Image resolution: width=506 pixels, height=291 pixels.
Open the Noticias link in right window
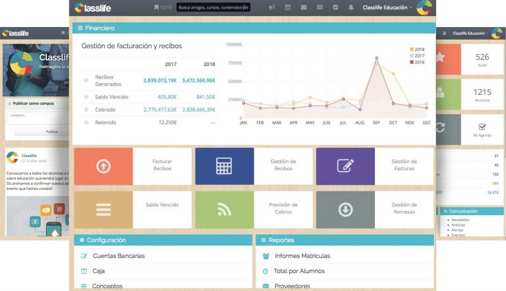[x=459, y=225]
